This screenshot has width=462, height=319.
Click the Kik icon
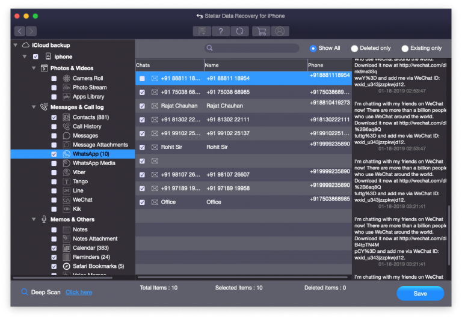point(67,208)
